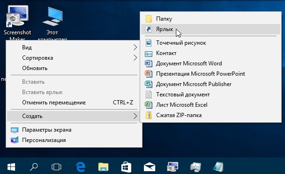Viewport: 285px width, 174px height.
Task: Expand the Сортировка submenu arrow
Action: (135, 58)
